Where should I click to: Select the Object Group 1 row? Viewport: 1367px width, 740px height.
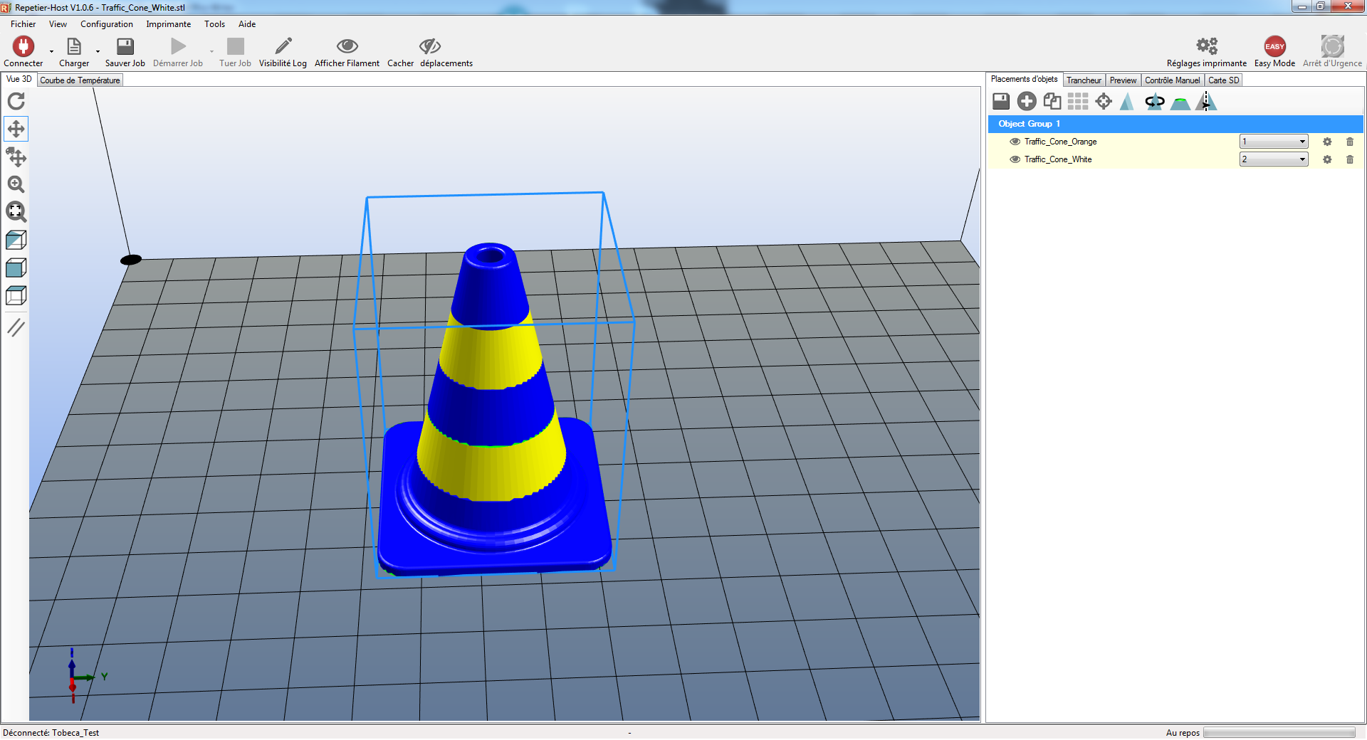(x=1175, y=124)
